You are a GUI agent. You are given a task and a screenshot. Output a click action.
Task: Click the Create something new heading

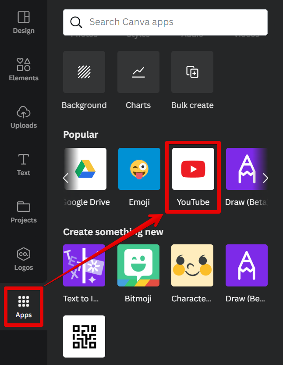pyautogui.click(x=113, y=232)
